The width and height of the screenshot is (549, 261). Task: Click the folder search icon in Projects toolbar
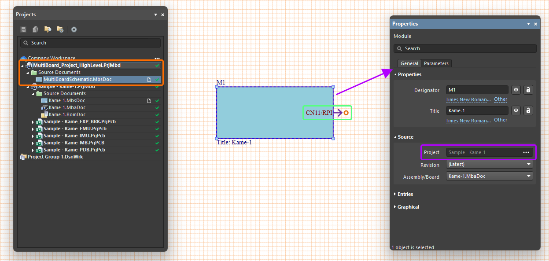pos(48,29)
